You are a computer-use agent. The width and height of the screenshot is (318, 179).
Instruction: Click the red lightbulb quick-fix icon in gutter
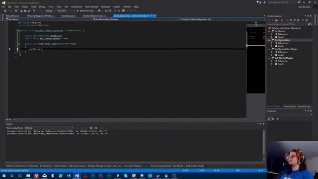(9, 49)
